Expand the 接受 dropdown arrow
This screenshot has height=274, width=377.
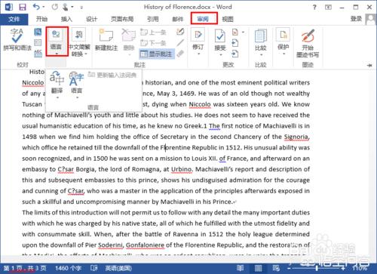click(x=220, y=54)
